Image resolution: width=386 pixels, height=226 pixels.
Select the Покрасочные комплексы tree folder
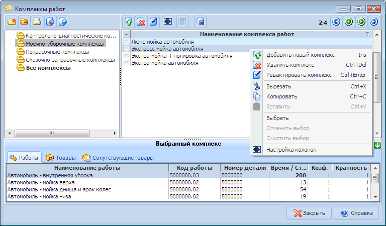point(57,52)
